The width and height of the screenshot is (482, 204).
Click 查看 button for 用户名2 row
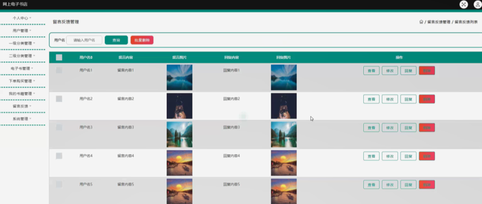pos(371,99)
